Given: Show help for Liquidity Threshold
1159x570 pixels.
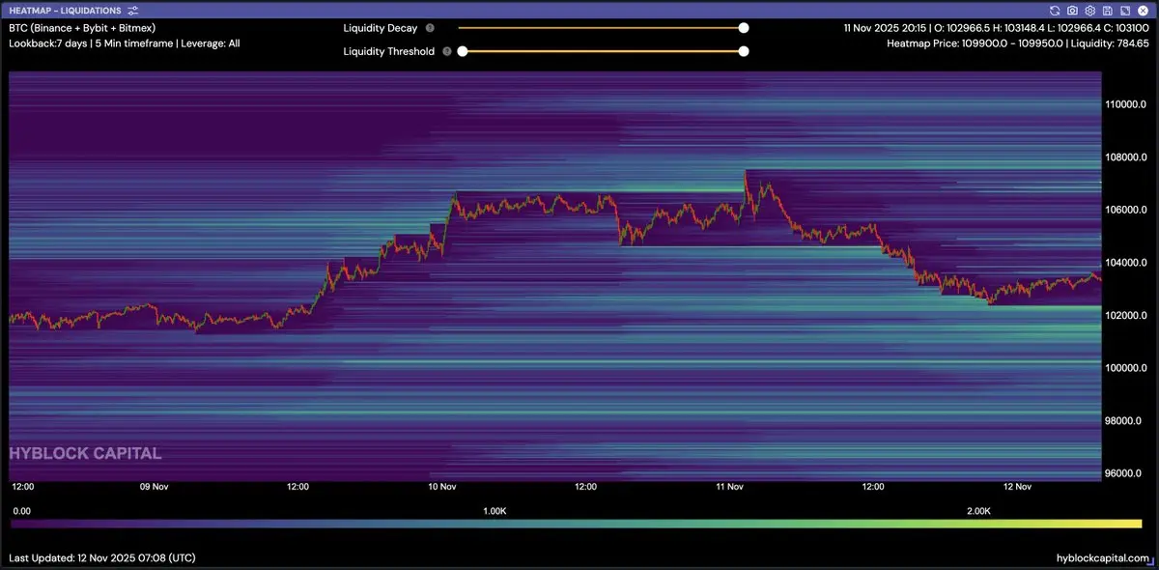Looking at the screenshot, I should click(x=446, y=51).
